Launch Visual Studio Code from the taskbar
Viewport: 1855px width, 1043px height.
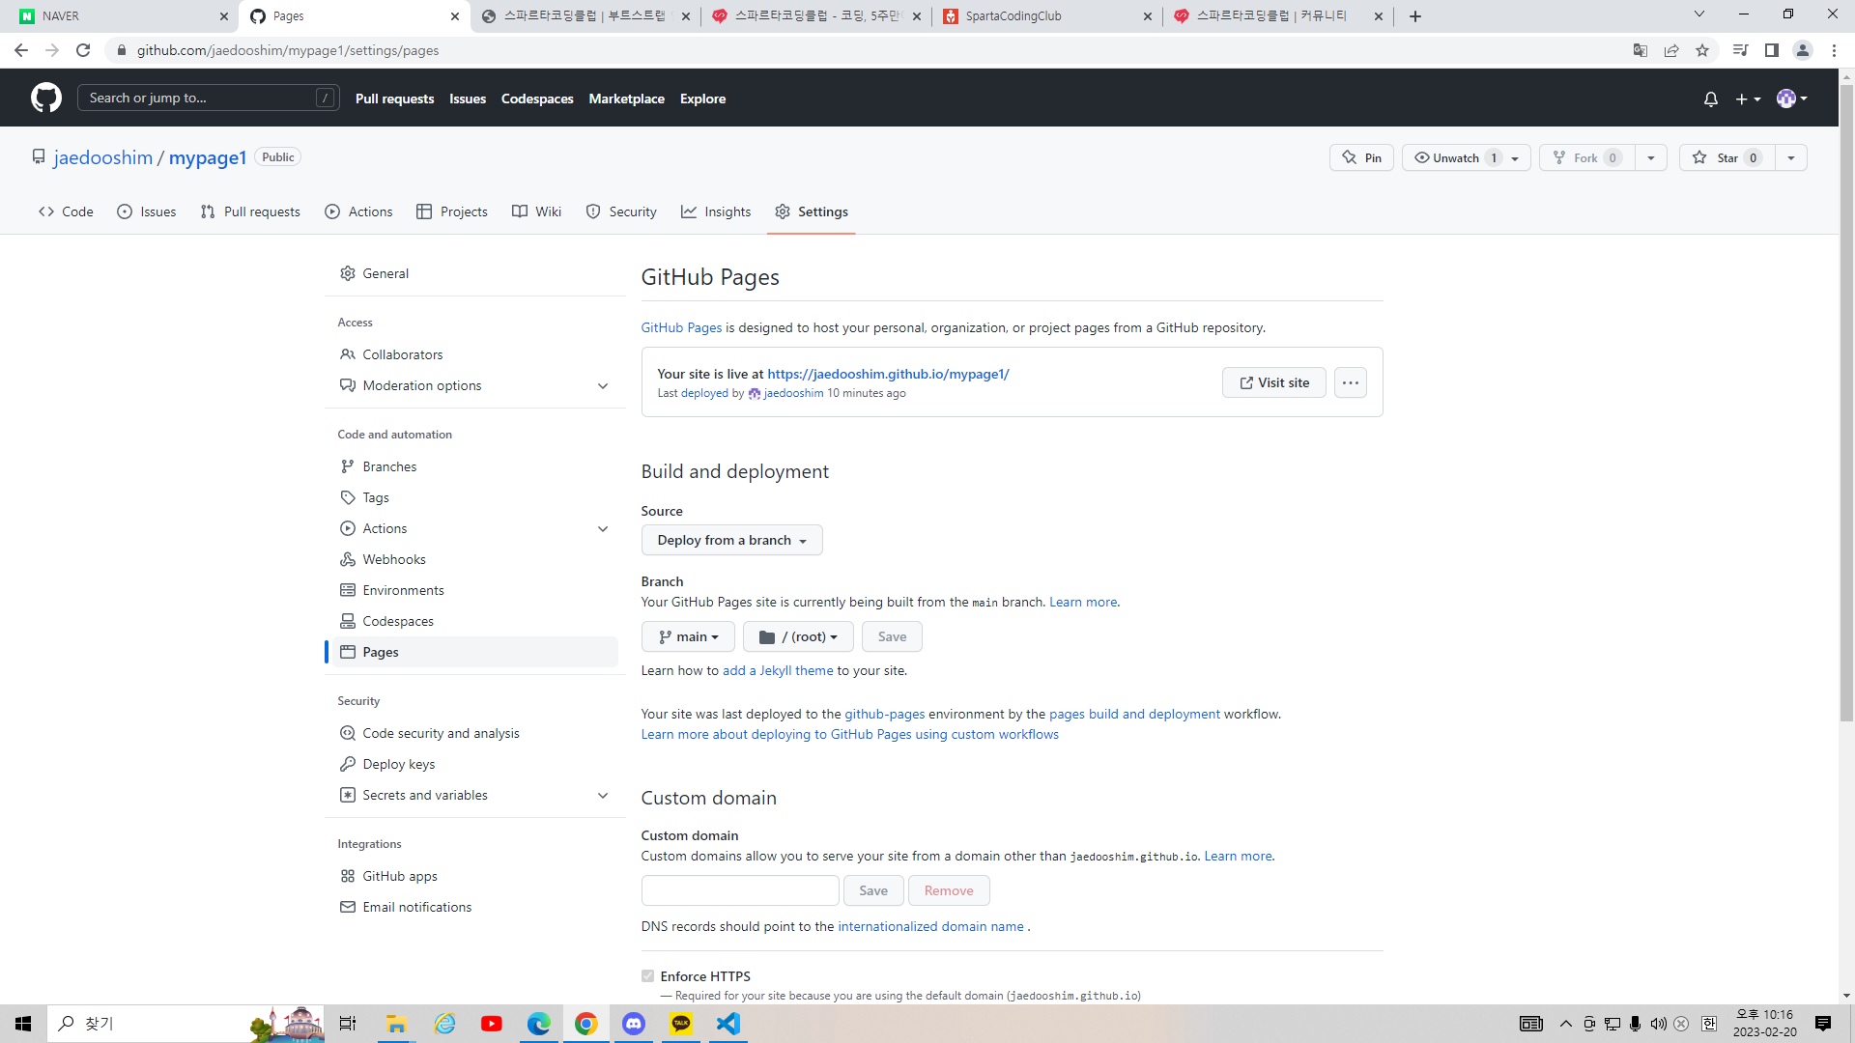728,1024
